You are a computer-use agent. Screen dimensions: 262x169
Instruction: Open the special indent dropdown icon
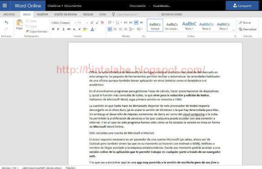(x=139, y=29)
